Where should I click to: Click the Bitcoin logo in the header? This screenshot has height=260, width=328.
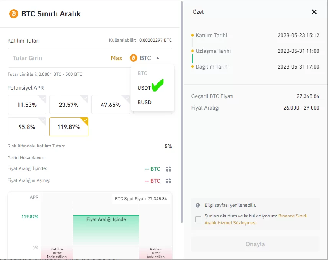(x=14, y=14)
